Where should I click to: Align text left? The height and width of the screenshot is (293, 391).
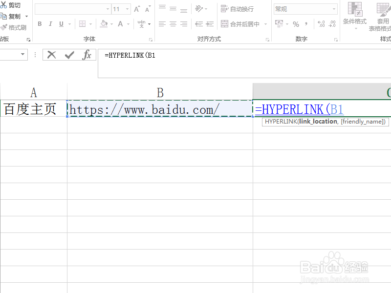162,24
